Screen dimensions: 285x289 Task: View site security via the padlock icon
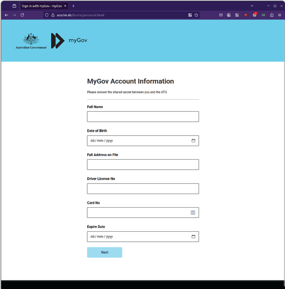53,15
